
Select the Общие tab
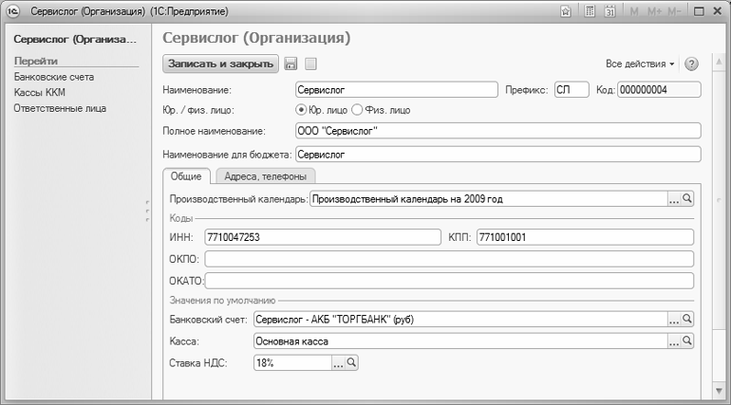coord(185,175)
